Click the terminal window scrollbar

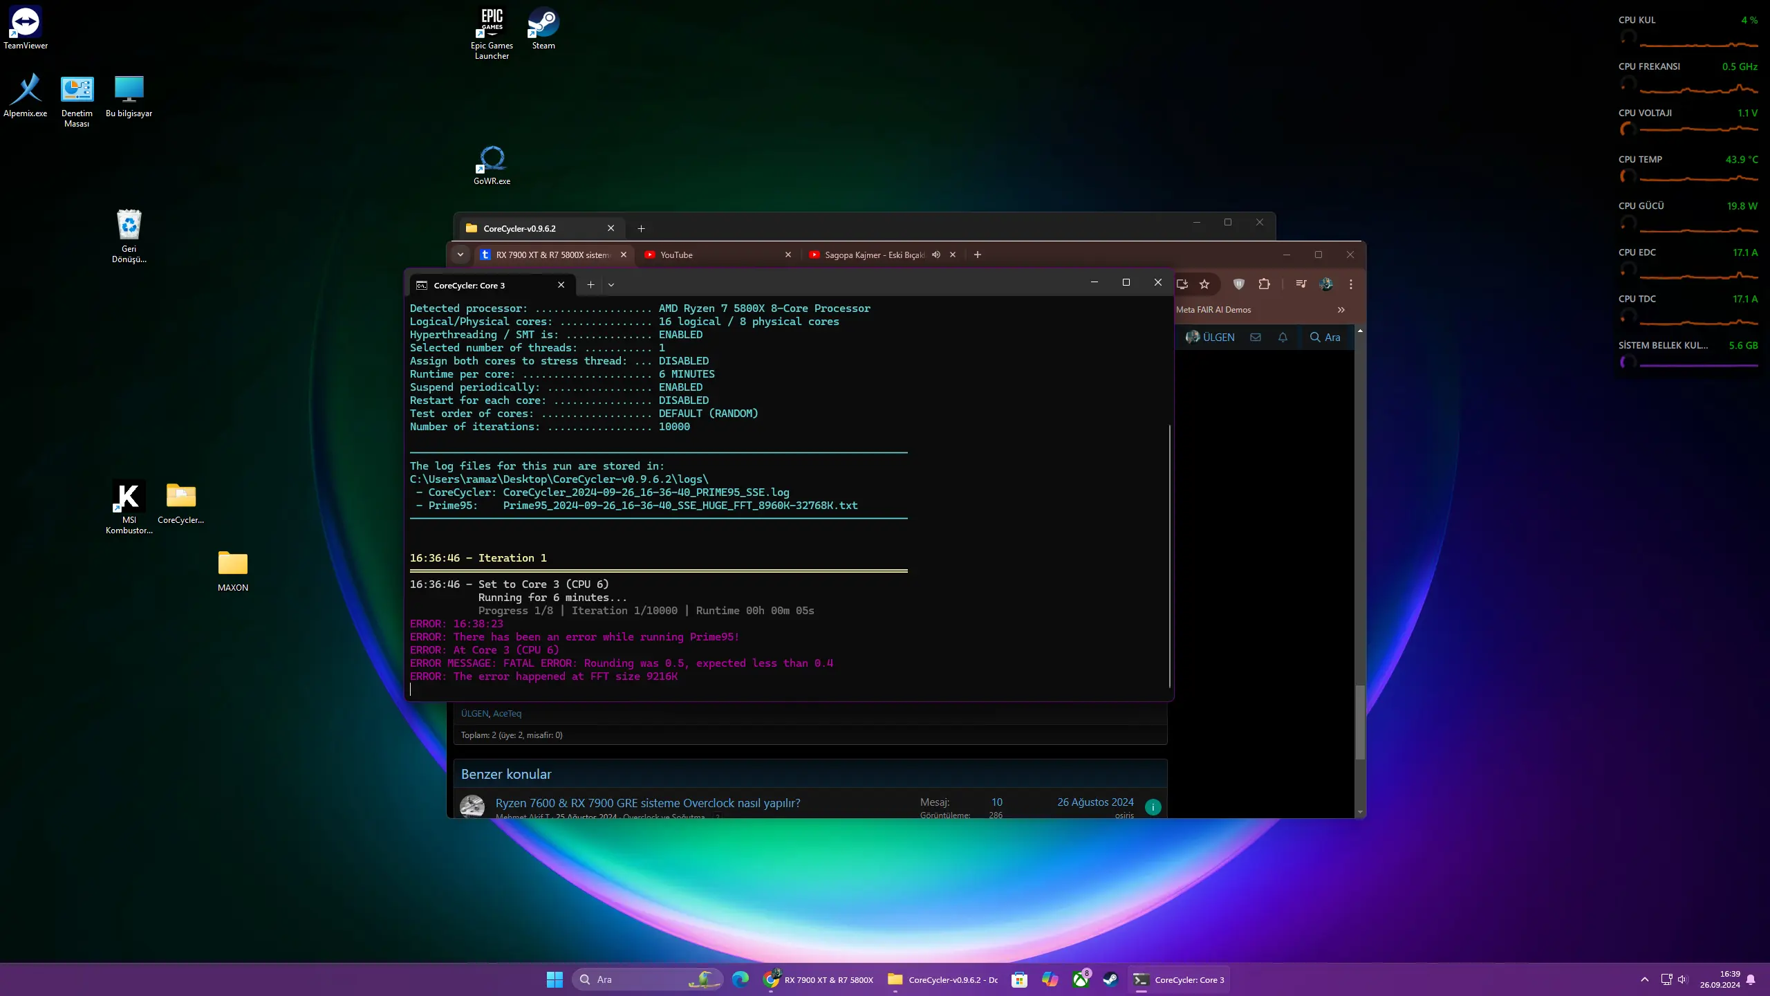tap(1170, 556)
